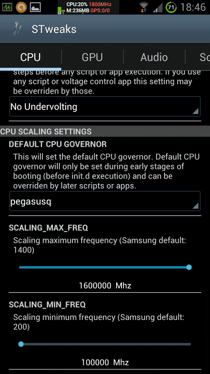Tap the status bar clock showing 18:46
This screenshot has width=210, height=374.
193,7
